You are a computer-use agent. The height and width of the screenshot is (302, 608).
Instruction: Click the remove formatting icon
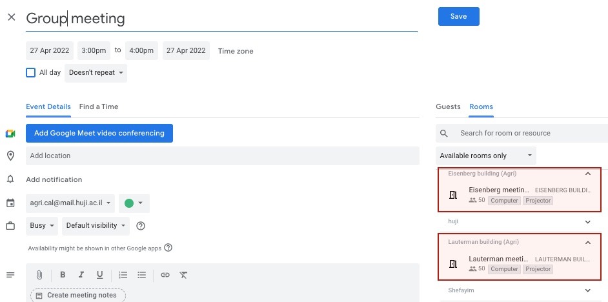click(x=184, y=275)
